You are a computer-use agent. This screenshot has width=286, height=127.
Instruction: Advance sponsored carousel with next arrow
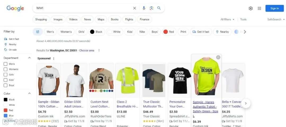pyautogui.click(x=246, y=103)
